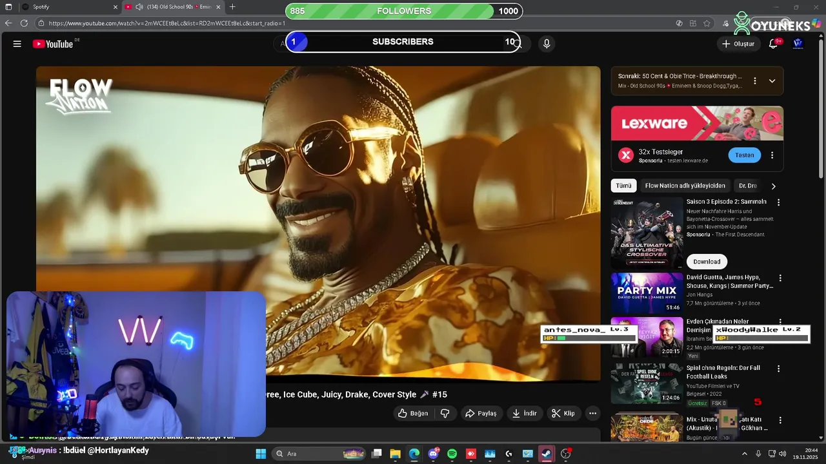Like the video with Beğen button

point(413,413)
